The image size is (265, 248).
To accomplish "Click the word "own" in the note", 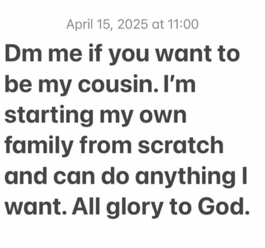I will click(163, 116).
